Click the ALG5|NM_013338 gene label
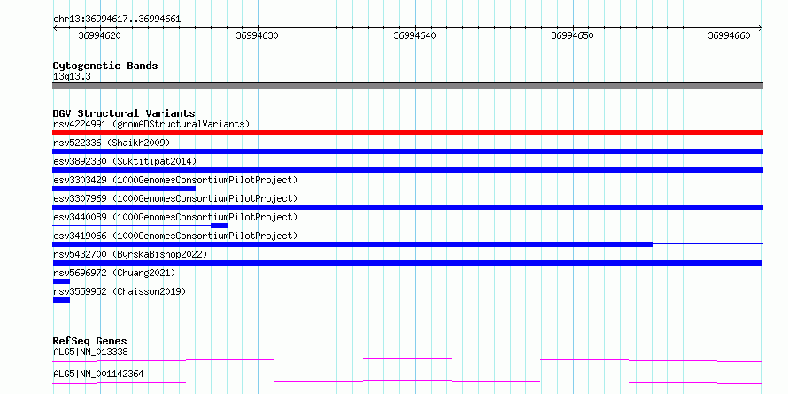The height and width of the screenshot is (394, 788). tap(90, 352)
